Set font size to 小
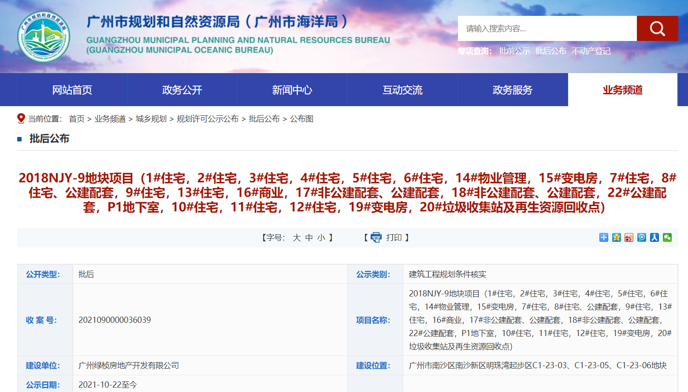688x392 pixels. [321, 238]
